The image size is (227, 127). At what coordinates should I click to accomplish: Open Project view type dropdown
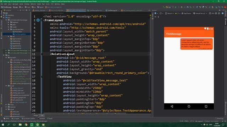click(11, 10)
